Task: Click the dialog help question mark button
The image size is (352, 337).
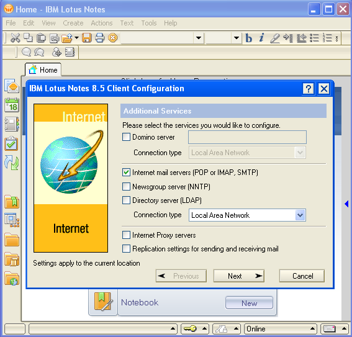Action: [x=308, y=89]
